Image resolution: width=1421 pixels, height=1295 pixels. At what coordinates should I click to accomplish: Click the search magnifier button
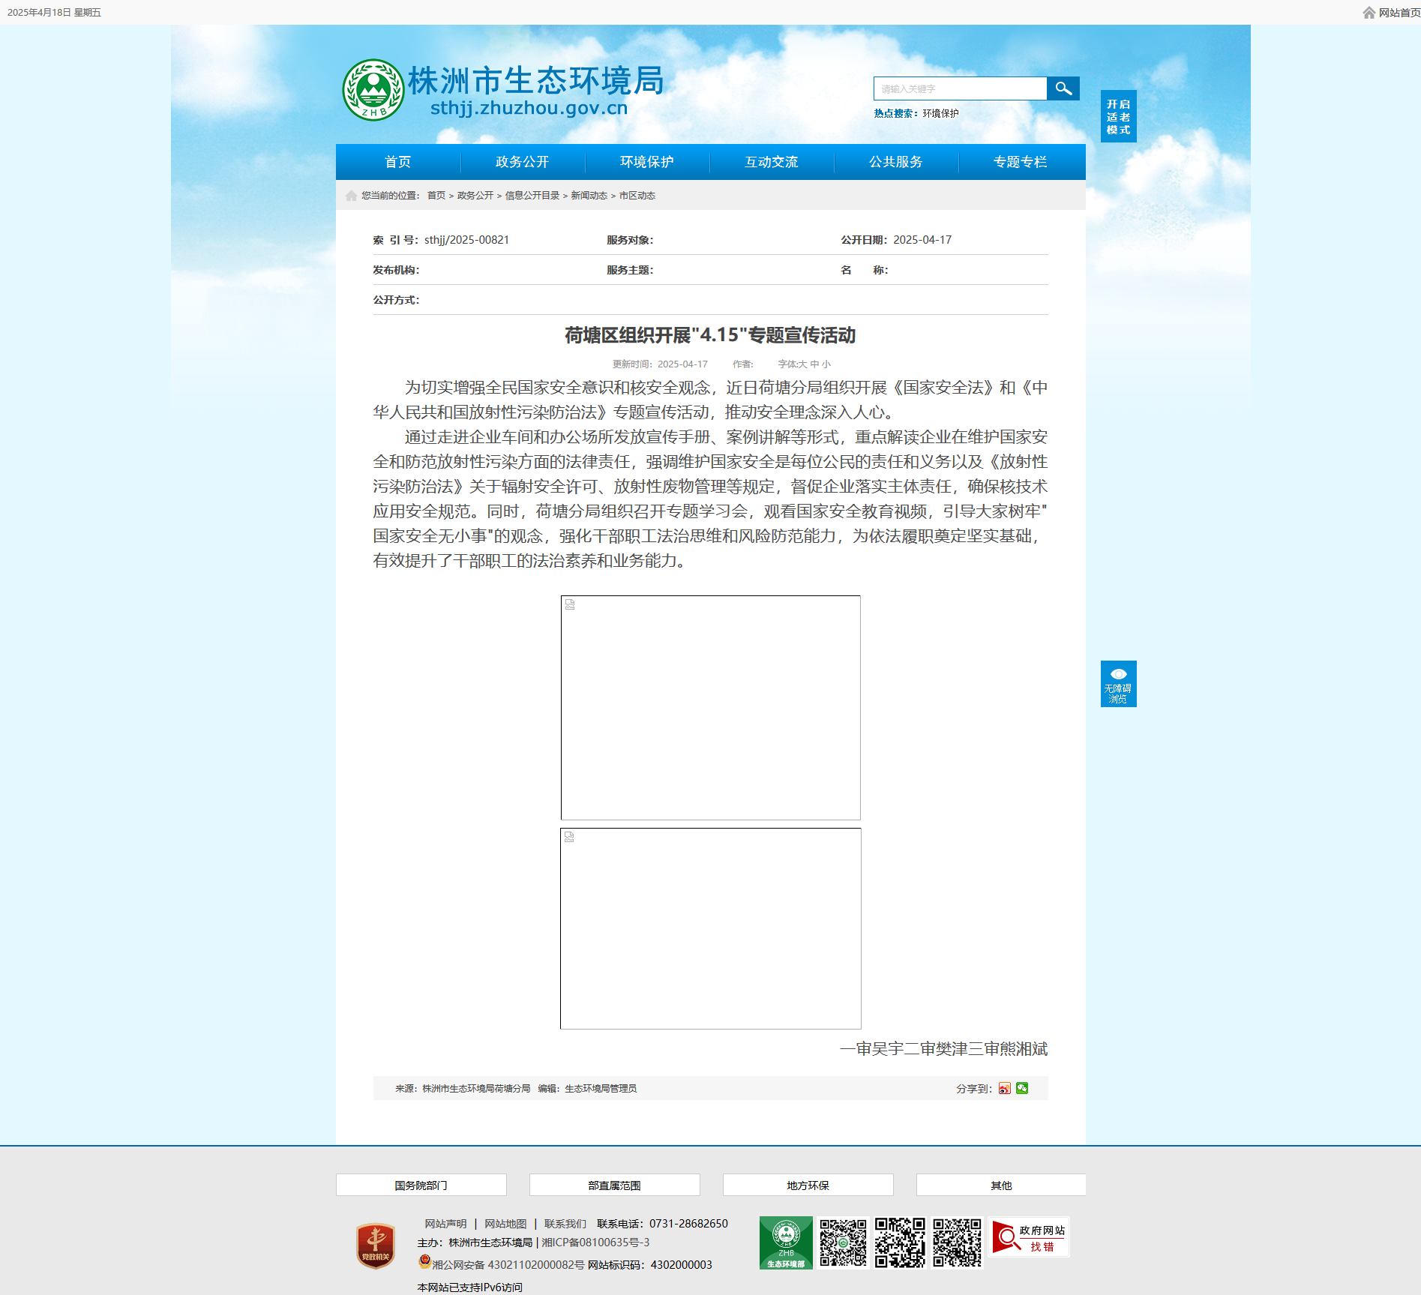pos(1063,88)
